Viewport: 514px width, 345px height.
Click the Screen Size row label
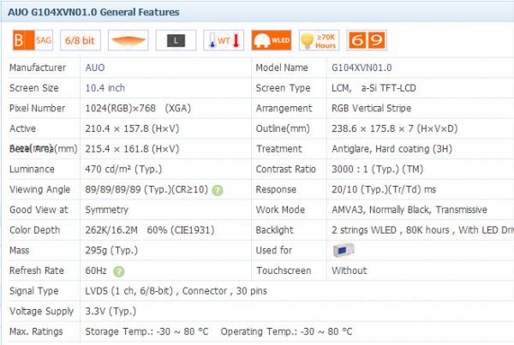tap(34, 88)
